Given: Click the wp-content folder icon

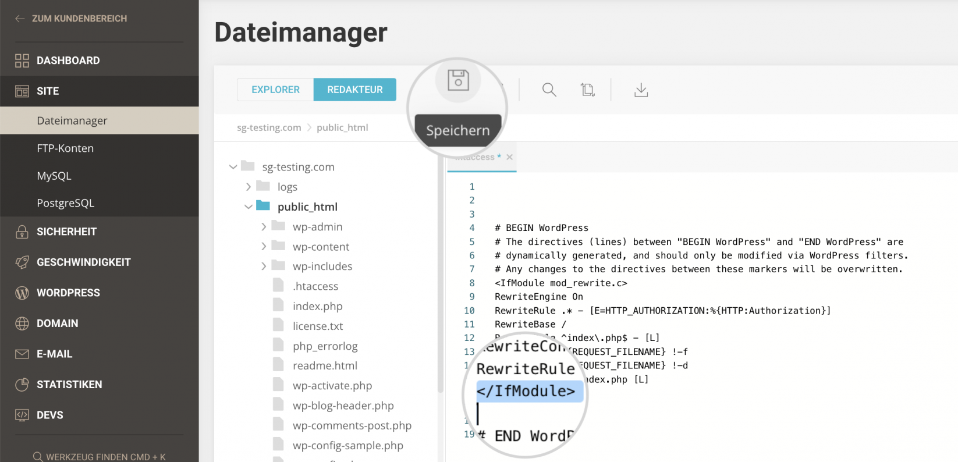Looking at the screenshot, I should (x=278, y=246).
